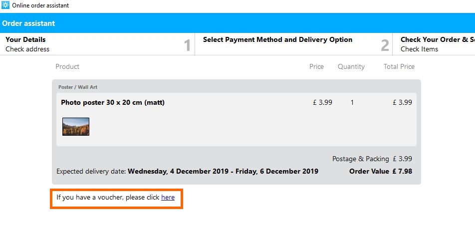Click the voucher 'here' link
Viewport: 475px width, 230px height.
pyautogui.click(x=168, y=198)
